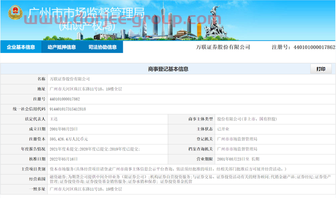
Task: Select 主体状态 value 已开业
Action: (x=223, y=129)
